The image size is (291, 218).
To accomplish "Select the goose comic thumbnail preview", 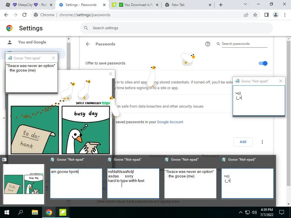I will pyautogui.click(x=24, y=184).
